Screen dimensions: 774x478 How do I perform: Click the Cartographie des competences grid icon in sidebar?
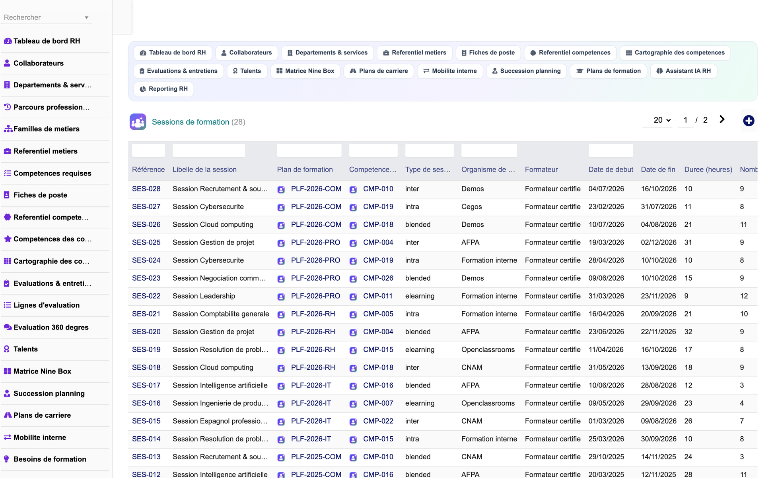pos(7,261)
